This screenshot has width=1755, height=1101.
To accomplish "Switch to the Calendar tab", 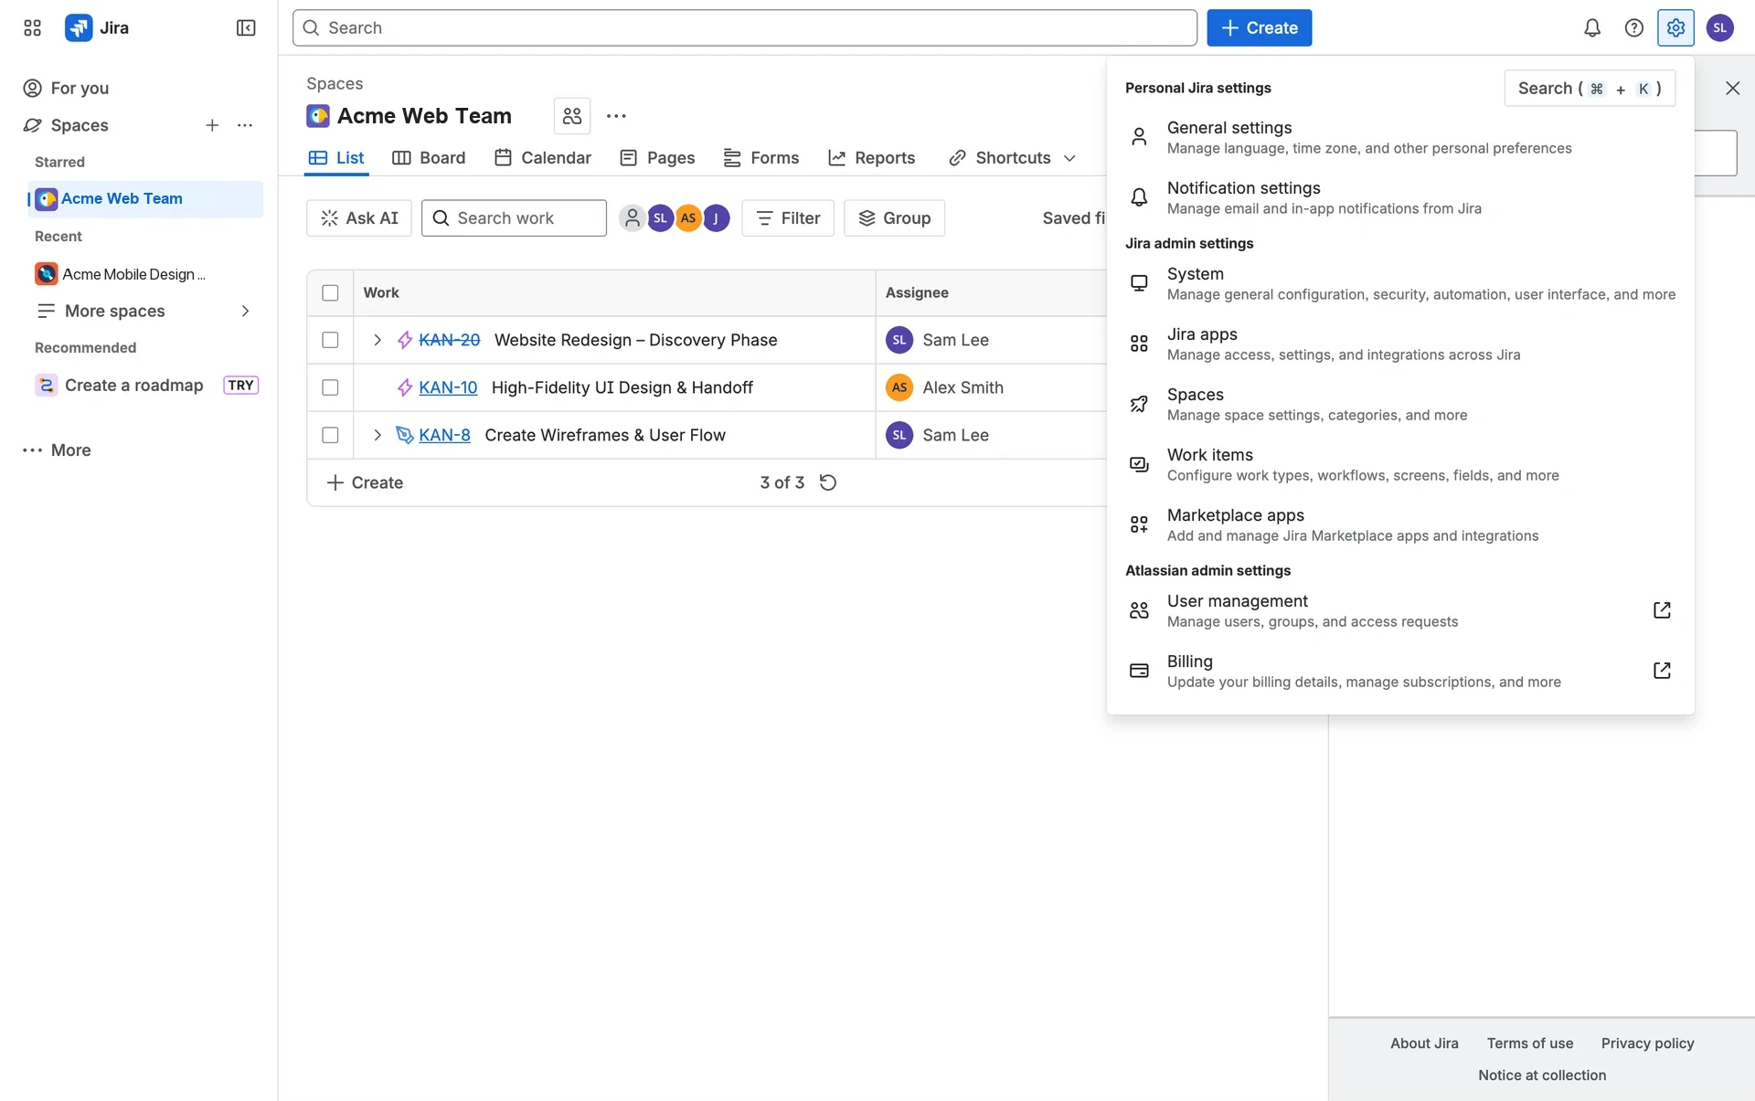I will click(x=543, y=158).
